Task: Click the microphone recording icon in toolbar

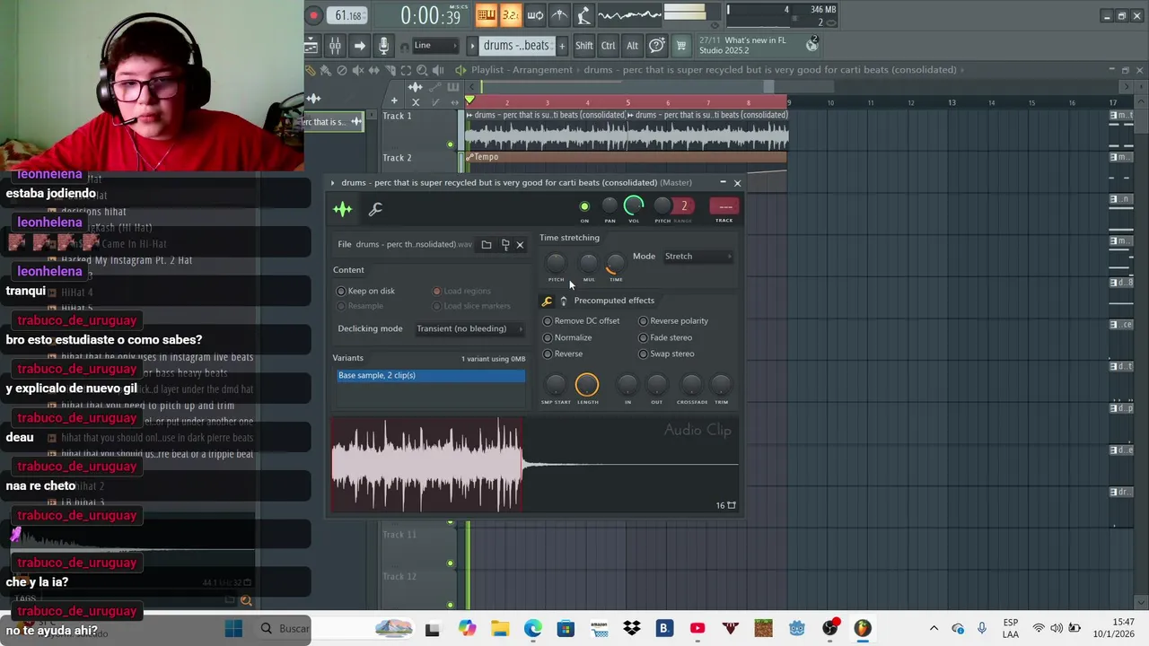Action: click(383, 46)
